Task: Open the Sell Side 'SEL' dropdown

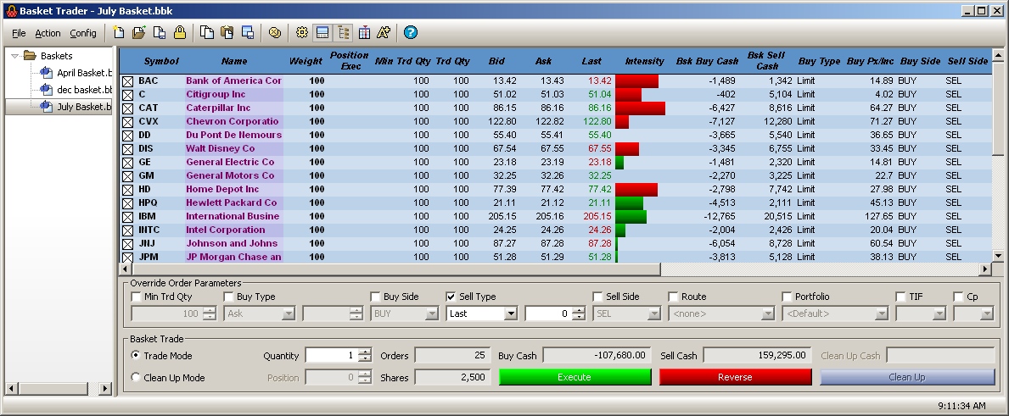Action: pos(654,314)
